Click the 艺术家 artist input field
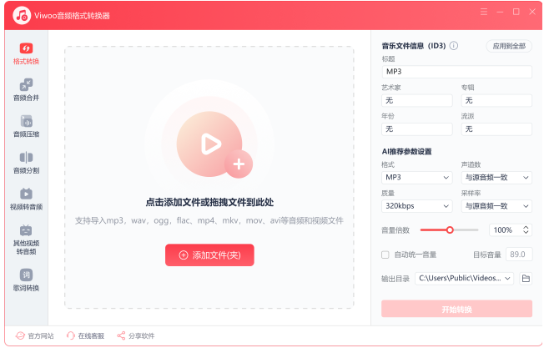544x348 pixels. [x=416, y=101]
